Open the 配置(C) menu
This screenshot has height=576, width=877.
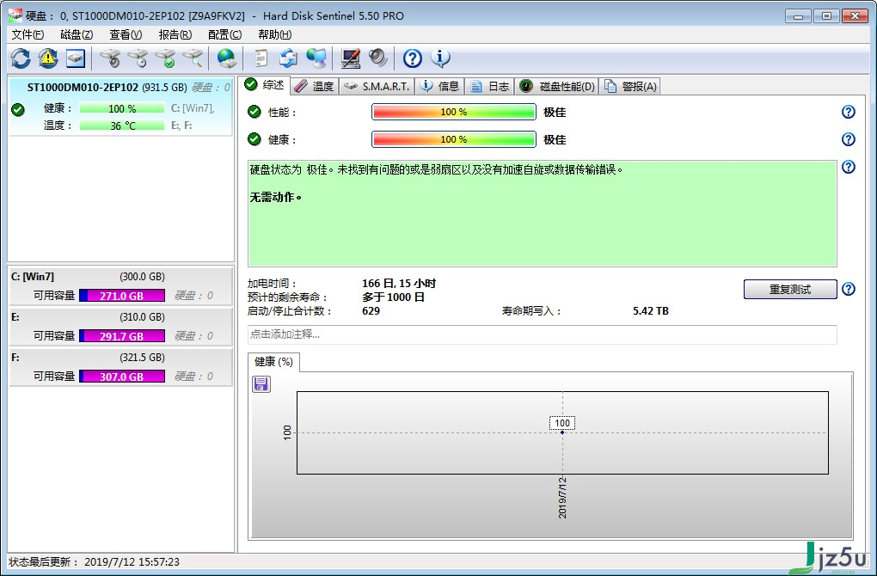[225, 34]
